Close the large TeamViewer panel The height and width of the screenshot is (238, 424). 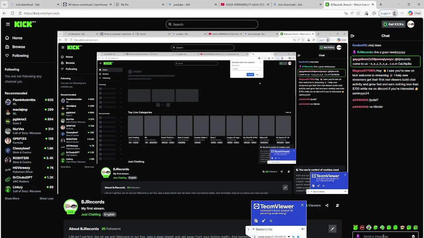tap(302, 205)
